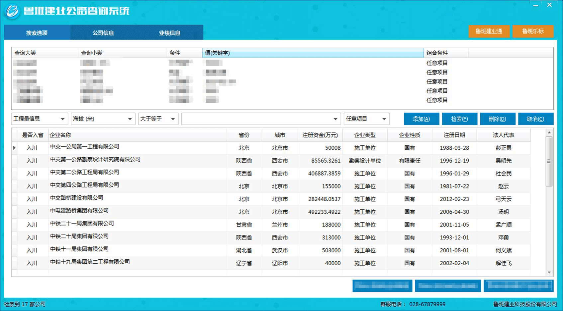Click date cell 1988-03-28

pos(454,148)
